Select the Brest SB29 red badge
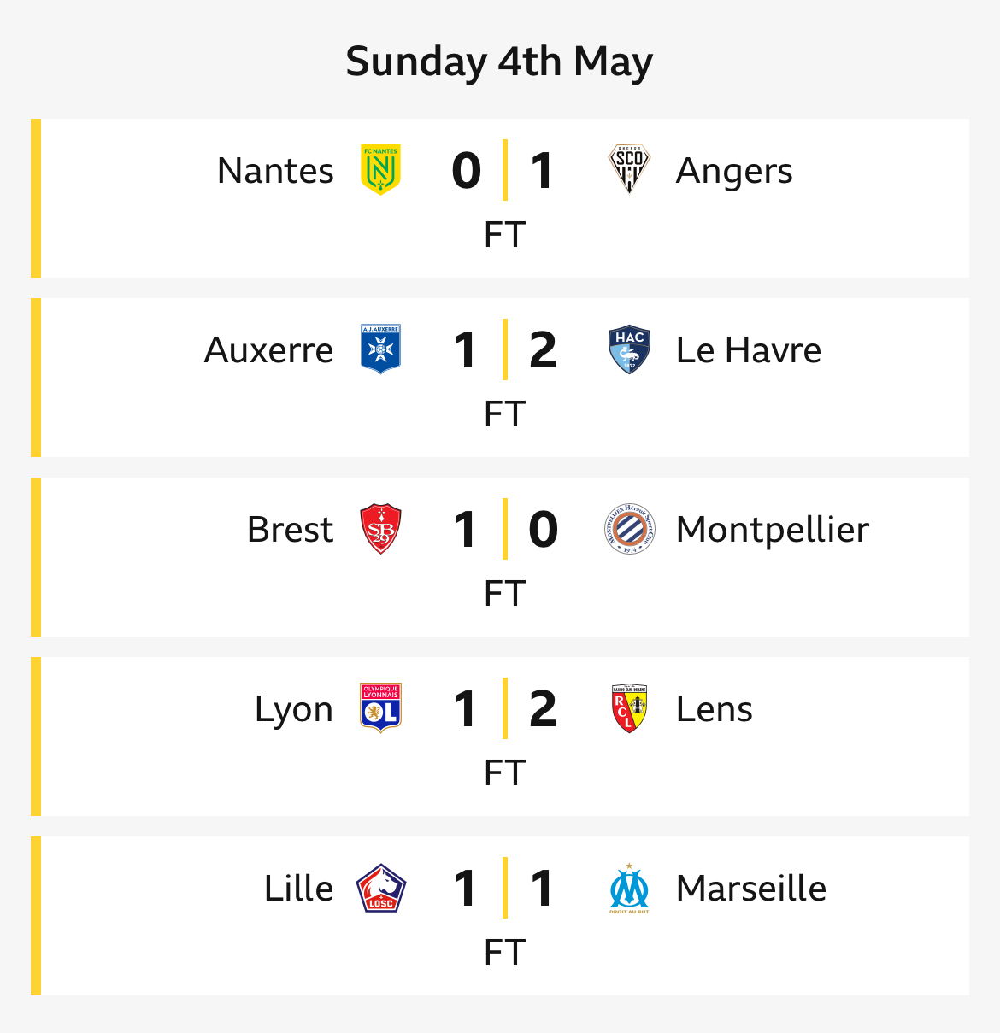This screenshot has width=1000, height=1033. click(381, 529)
